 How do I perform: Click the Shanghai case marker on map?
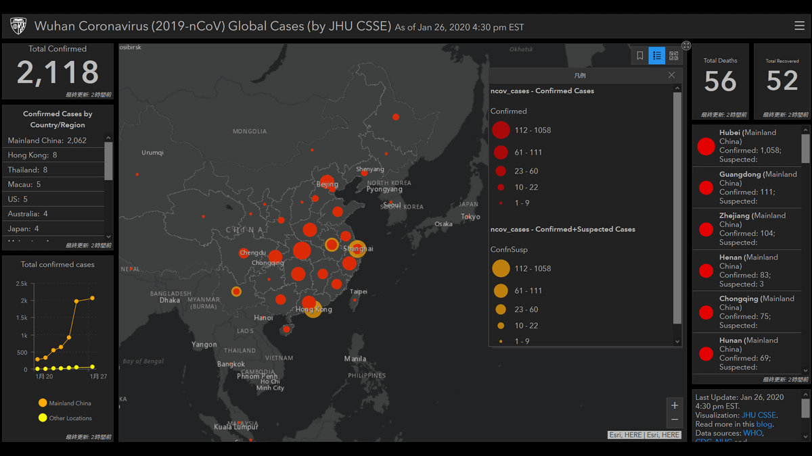[x=357, y=249]
